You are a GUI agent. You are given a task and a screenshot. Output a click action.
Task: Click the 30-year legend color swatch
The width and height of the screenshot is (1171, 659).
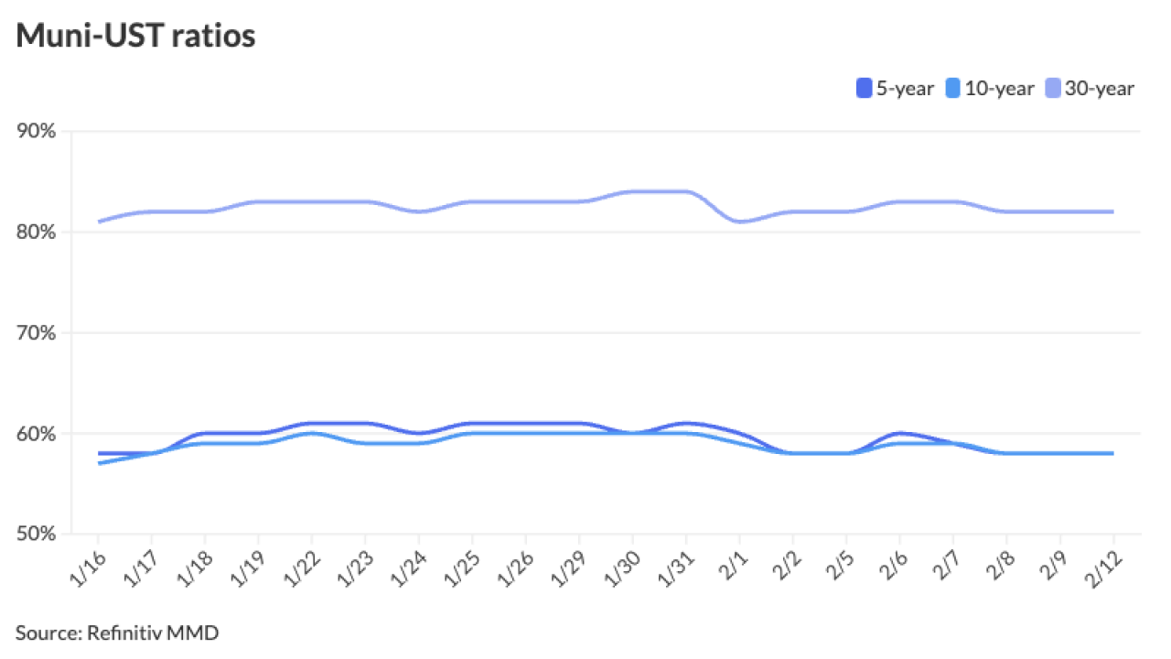point(1053,89)
